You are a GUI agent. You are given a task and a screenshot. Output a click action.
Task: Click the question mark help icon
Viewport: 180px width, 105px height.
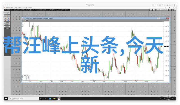[x=175, y=10]
